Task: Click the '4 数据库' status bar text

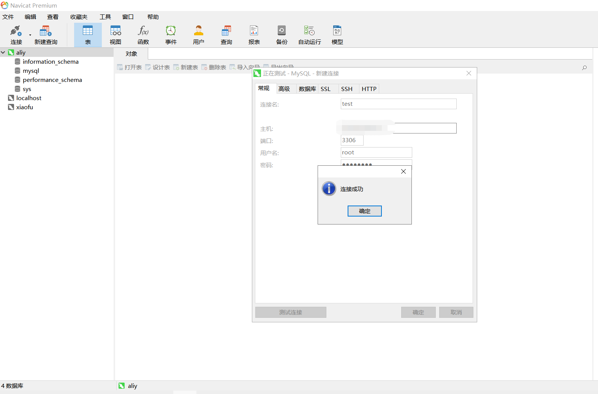Action: (x=12, y=386)
